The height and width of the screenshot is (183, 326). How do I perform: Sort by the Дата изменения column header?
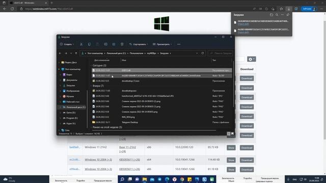tap(102, 60)
